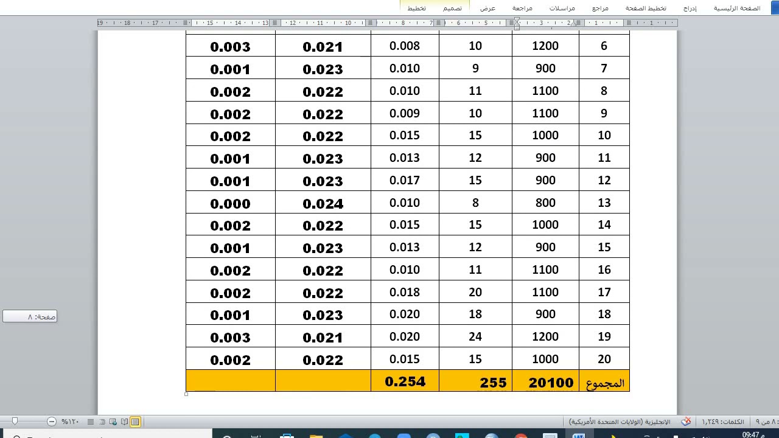779x438 pixels.
Task: Switch to Outline view icon
Action: tap(102, 422)
